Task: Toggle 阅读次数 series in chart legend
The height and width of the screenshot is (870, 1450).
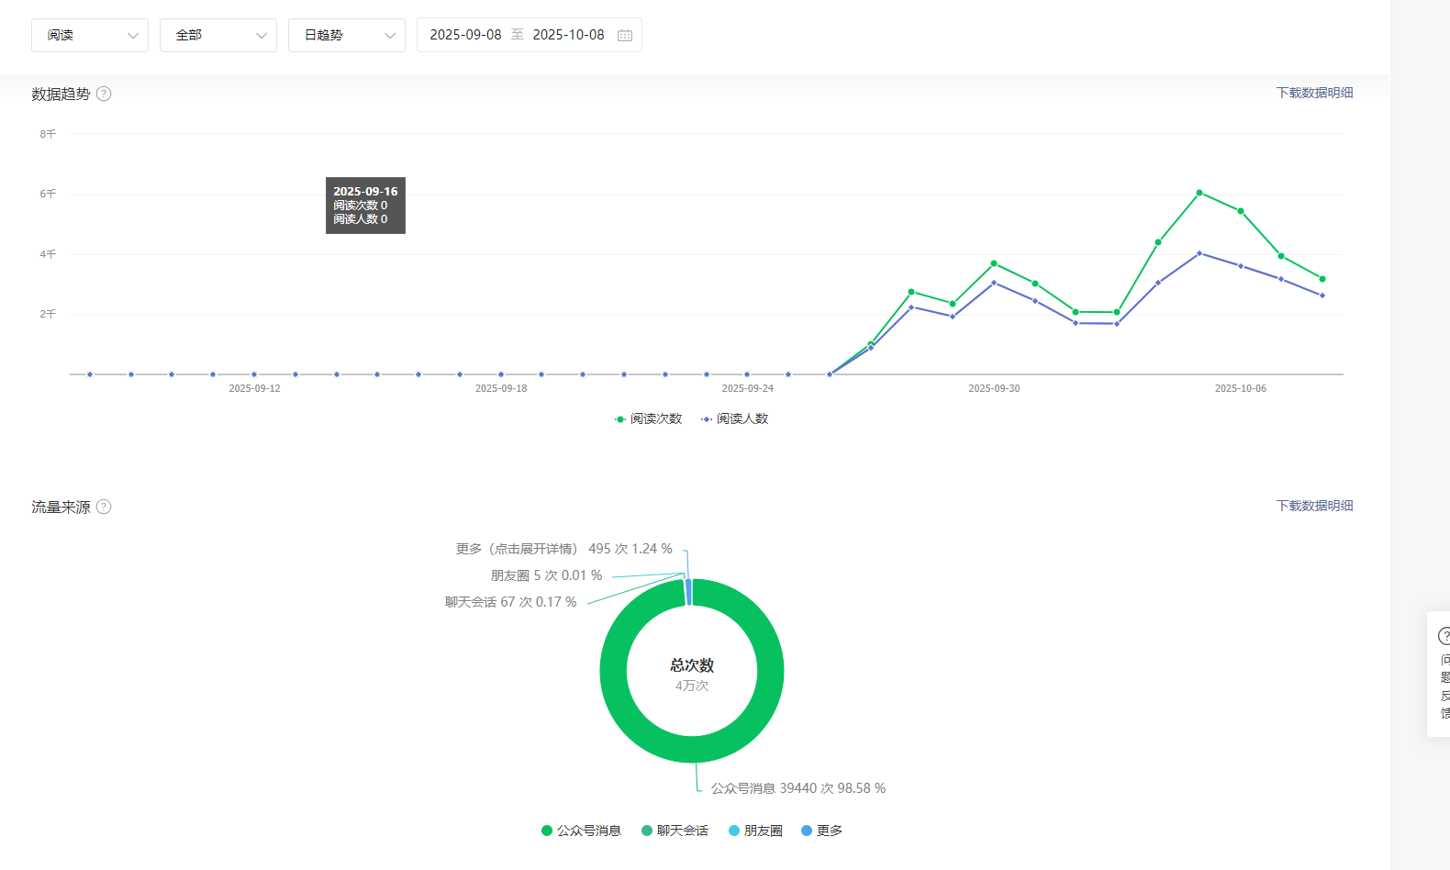Action: (649, 418)
